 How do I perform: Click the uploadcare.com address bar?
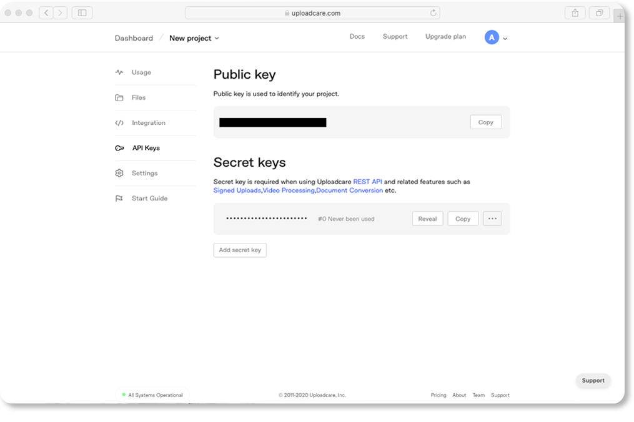point(312,12)
